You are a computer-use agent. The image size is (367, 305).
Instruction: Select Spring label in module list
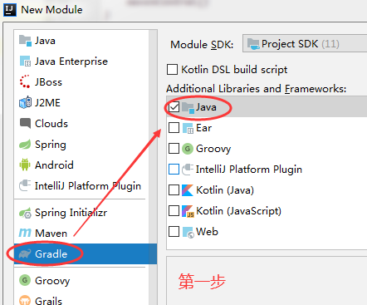51,145
